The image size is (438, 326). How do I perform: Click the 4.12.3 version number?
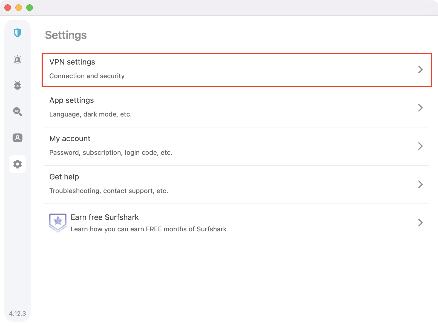click(x=18, y=313)
